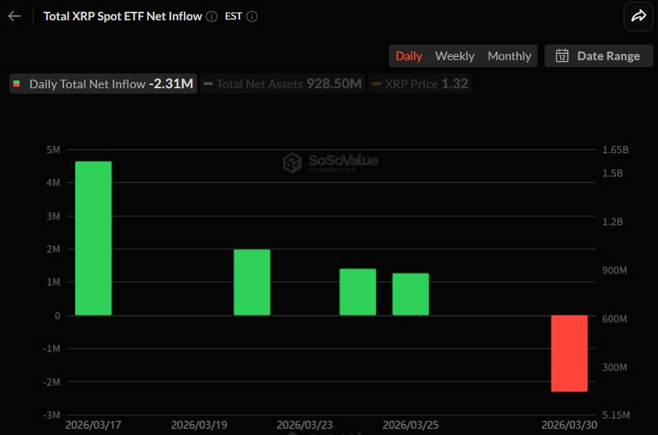
Task: Click the back arrow icon
Action: click(x=14, y=16)
